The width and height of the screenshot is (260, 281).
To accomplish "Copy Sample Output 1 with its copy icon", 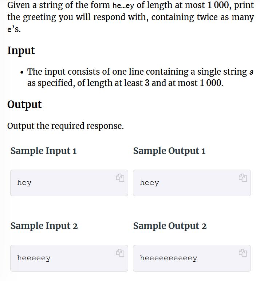I will tap(243, 178).
